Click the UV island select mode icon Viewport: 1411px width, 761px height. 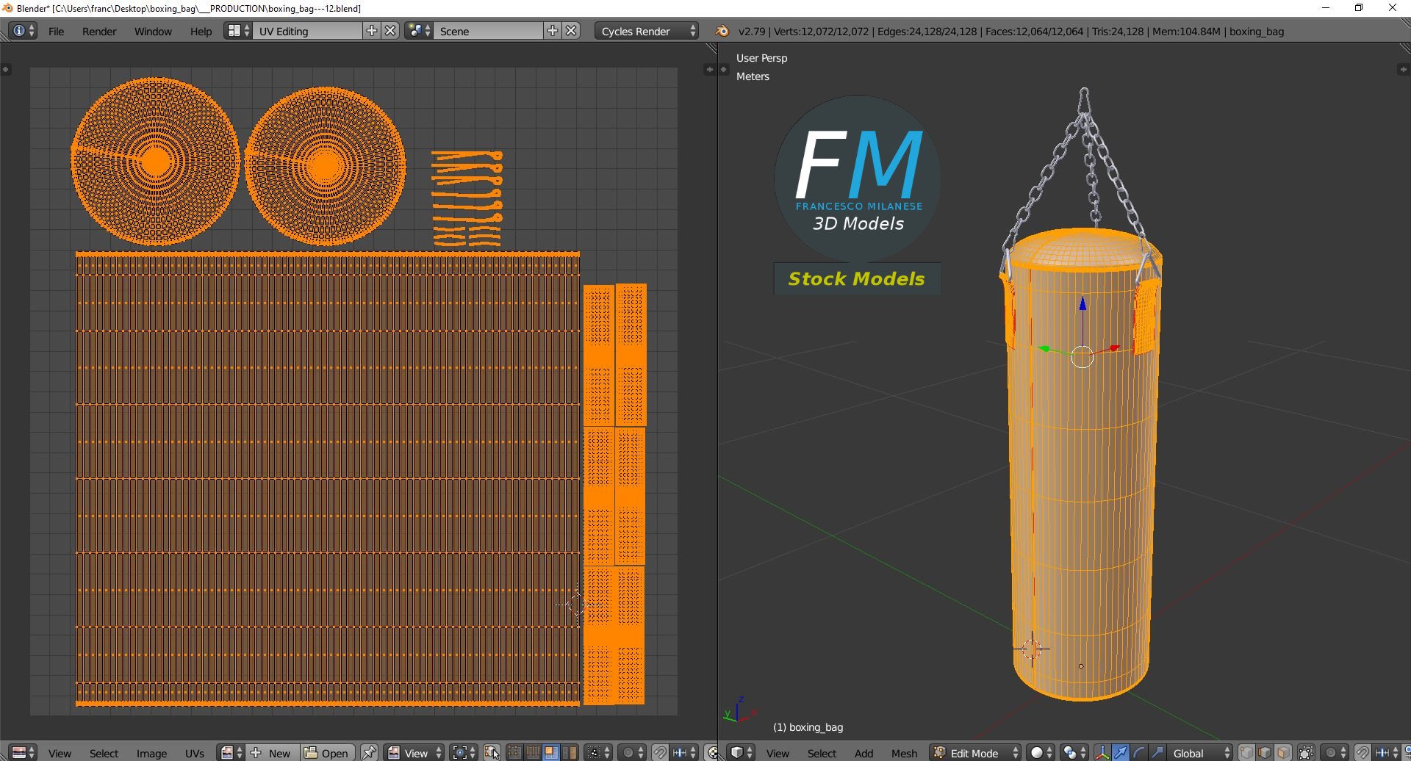pos(569,753)
